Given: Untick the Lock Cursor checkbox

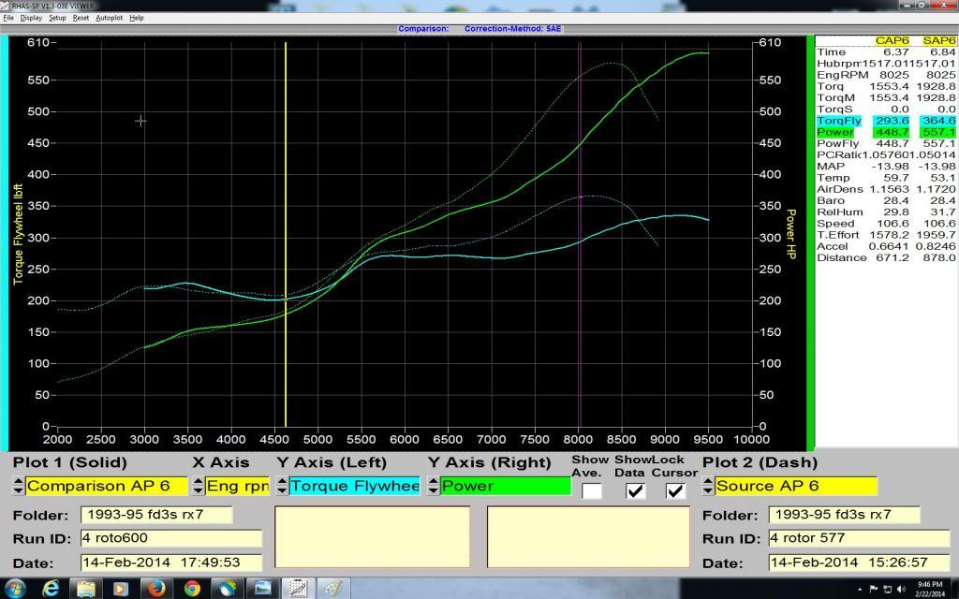Looking at the screenshot, I should coord(674,490).
